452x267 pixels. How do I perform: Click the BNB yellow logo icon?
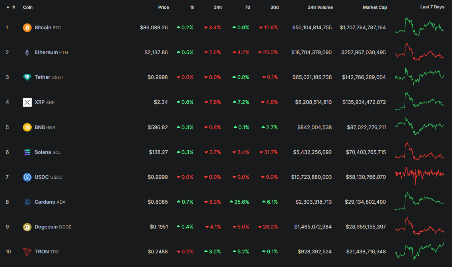[x=27, y=127]
